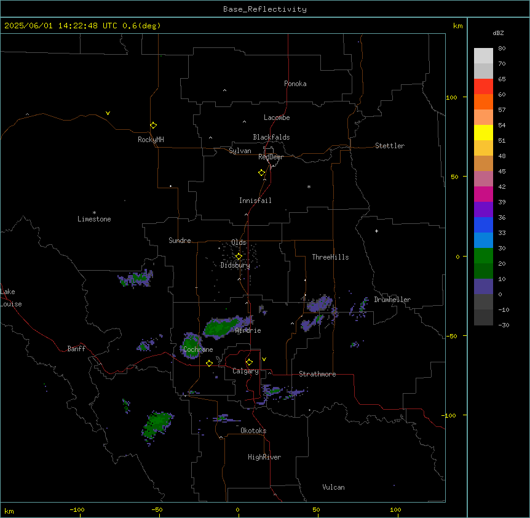Click the RedDeer city label
The height and width of the screenshot is (518, 530).
pos(271,157)
